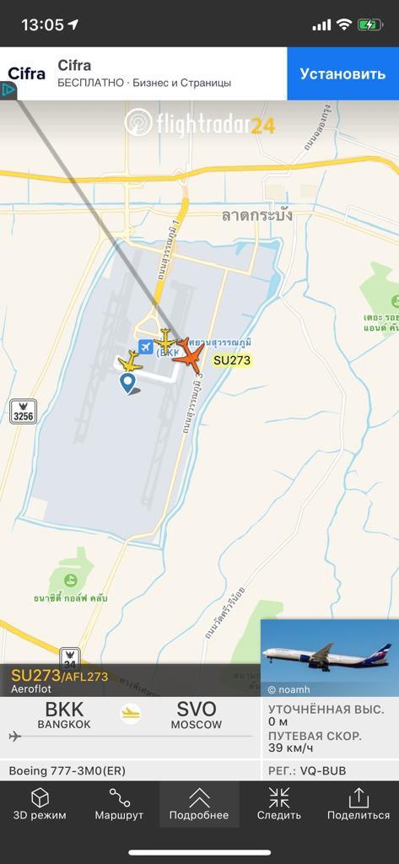Select the BKK Bangkok departure airport
The image size is (399, 864).
(64, 715)
